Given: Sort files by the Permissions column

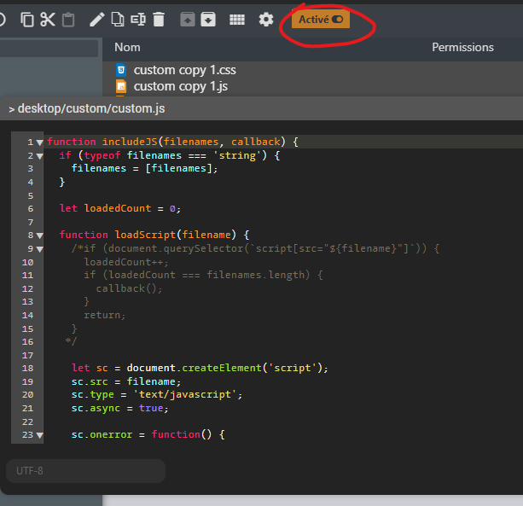Looking at the screenshot, I should [x=462, y=48].
